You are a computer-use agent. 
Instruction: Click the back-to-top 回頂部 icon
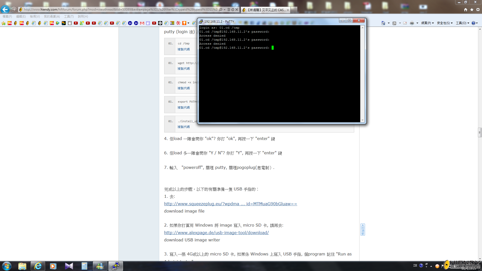tap(363, 230)
